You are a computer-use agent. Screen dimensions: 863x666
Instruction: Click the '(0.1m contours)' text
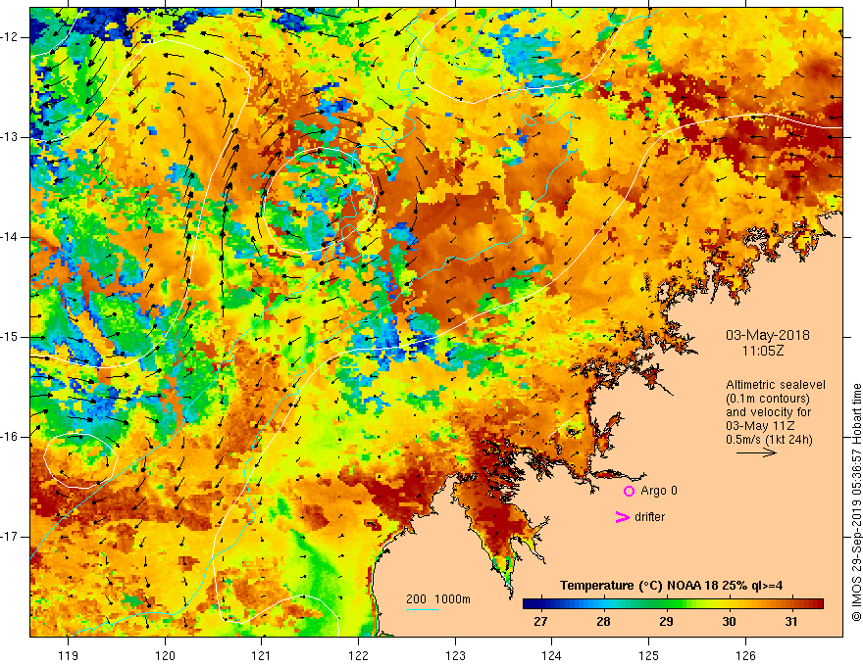[768, 399]
